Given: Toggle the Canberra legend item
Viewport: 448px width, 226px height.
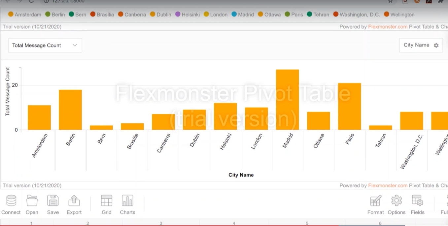Looking at the screenshot, I should point(132,15).
